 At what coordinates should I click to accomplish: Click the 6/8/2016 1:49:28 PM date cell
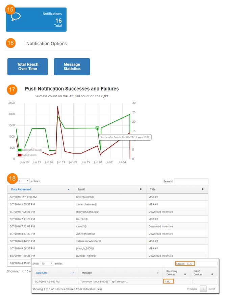(x=41, y=256)
